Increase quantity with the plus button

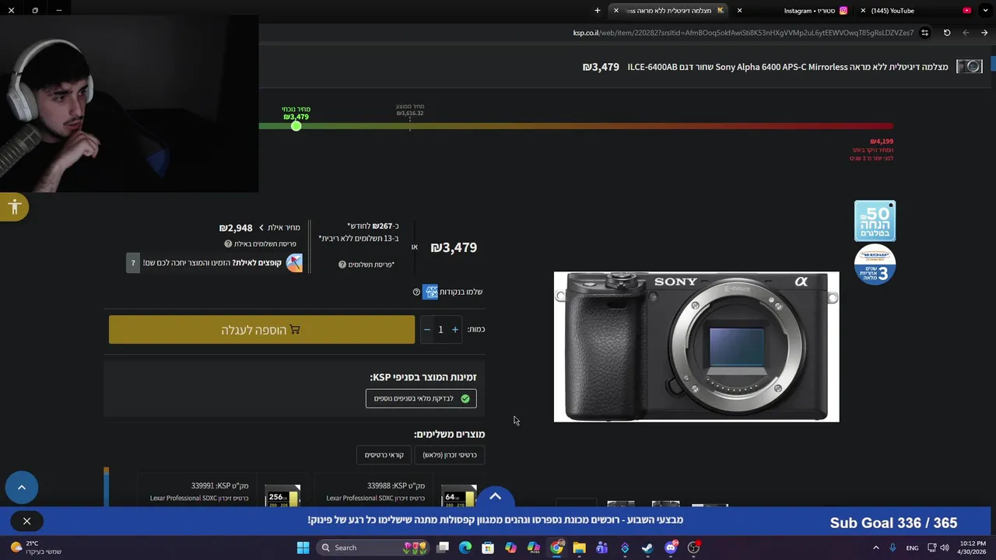[x=455, y=330]
